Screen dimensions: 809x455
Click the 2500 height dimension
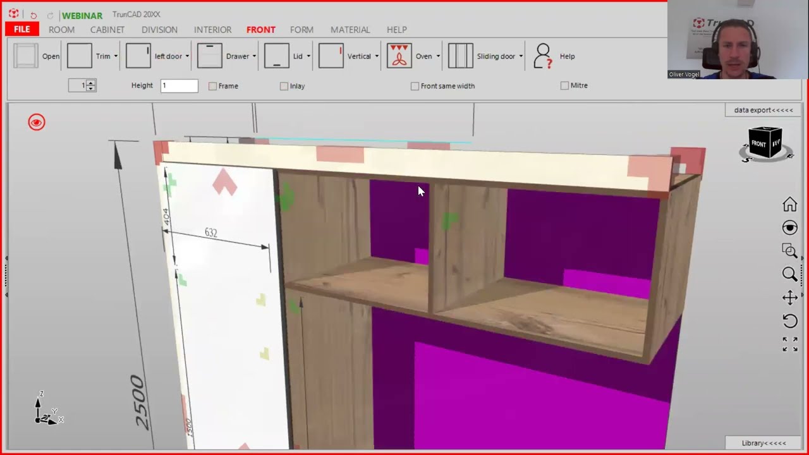tap(140, 403)
